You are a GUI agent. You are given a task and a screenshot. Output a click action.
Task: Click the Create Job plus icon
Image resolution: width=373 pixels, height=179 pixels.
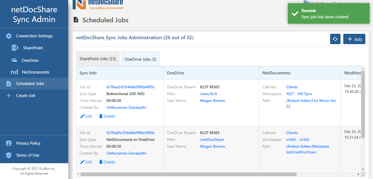9,96
